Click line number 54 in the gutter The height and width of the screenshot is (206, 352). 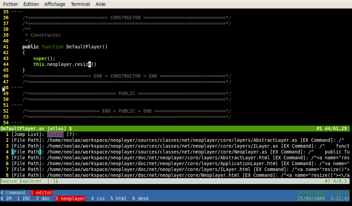tap(6, 123)
